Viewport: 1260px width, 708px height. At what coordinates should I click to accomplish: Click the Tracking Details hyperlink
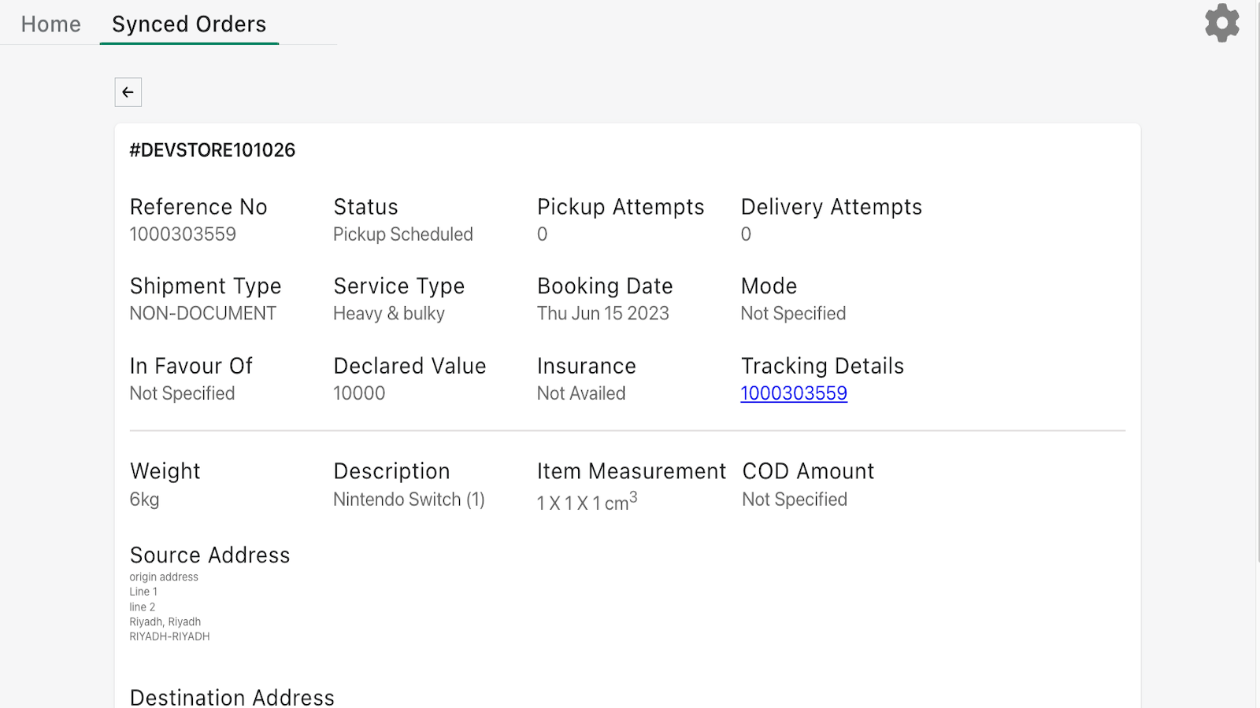click(794, 393)
